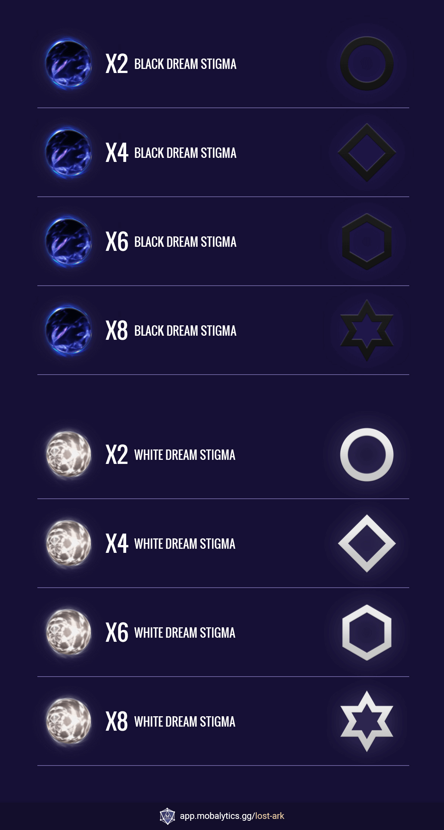The width and height of the screenshot is (444, 830).
Task: Click the X4 White Dream Stigma label
Action: (x=171, y=544)
